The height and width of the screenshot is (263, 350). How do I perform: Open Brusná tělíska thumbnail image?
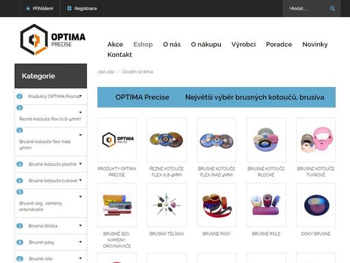pyautogui.click(x=167, y=205)
